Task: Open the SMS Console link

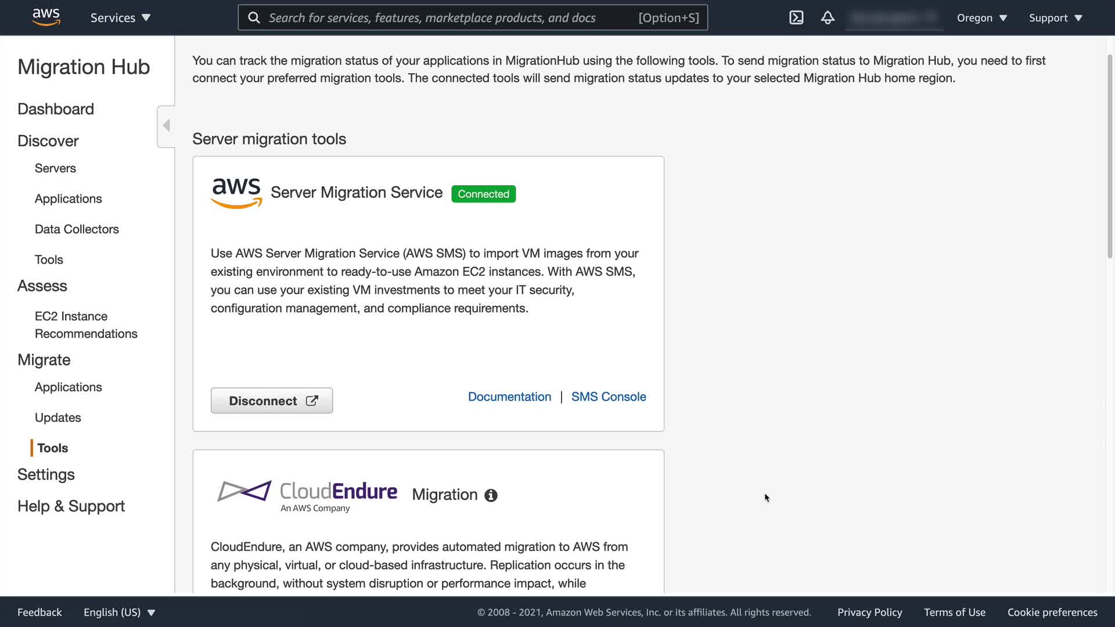Action: click(x=608, y=397)
